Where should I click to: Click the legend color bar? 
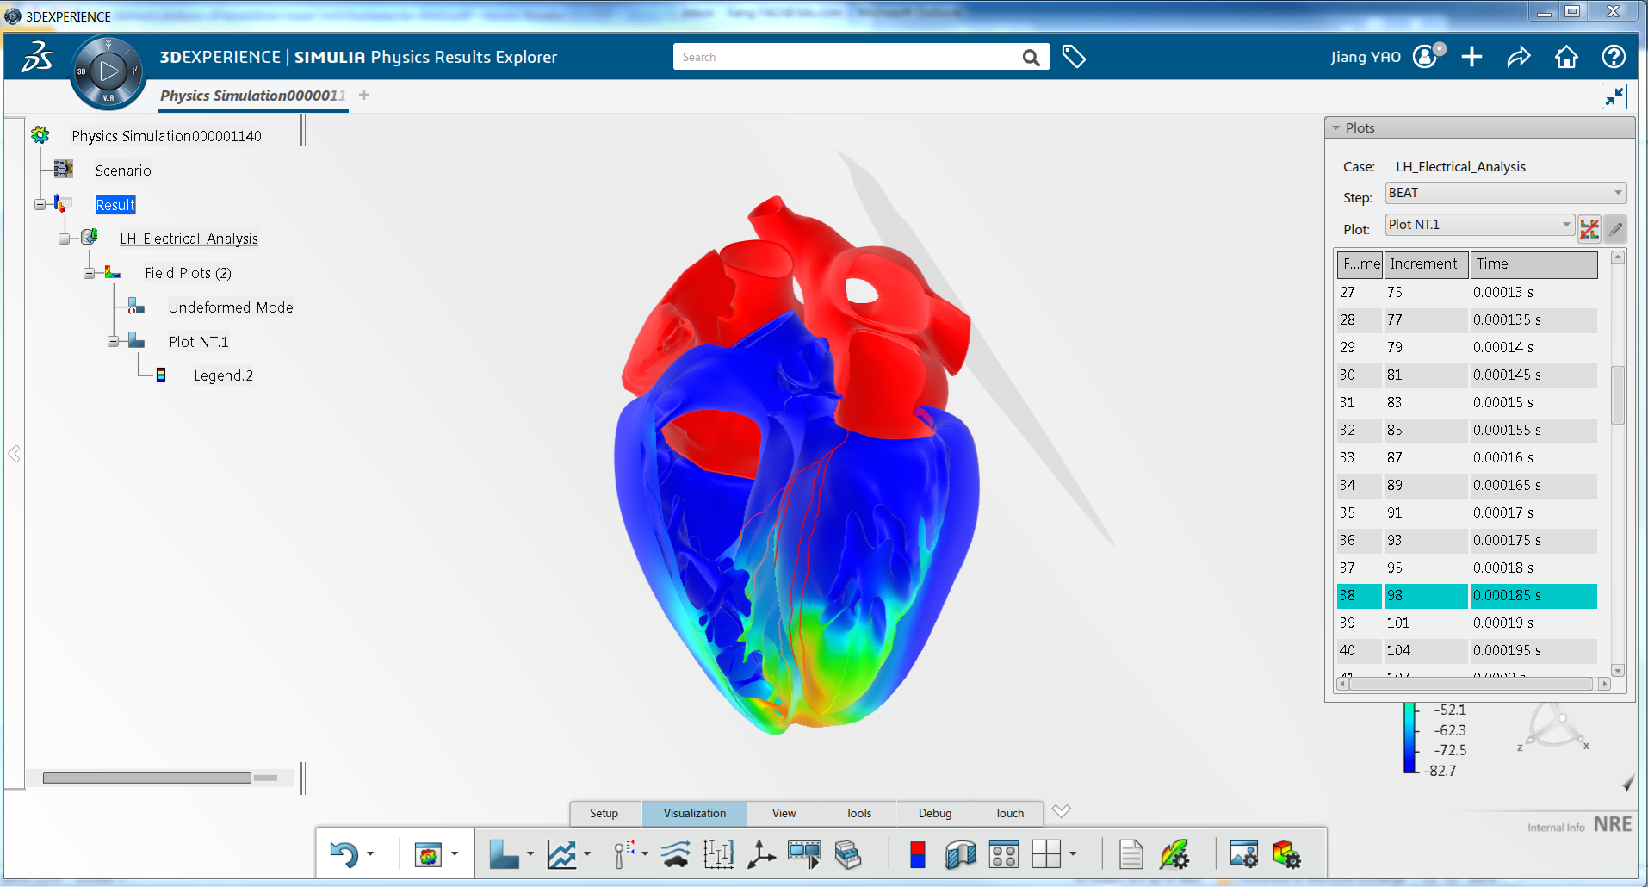pyautogui.click(x=1409, y=738)
